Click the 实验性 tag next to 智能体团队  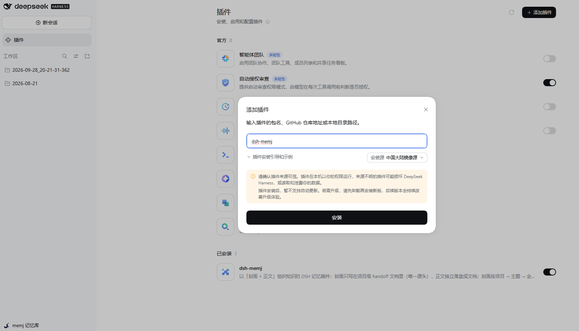tap(275, 55)
